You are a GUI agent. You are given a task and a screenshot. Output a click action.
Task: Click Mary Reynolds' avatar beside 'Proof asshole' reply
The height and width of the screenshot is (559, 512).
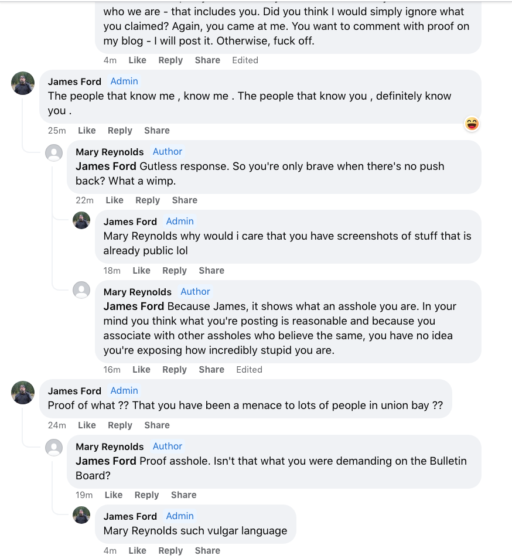pyautogui.click(x=54, y=448)
